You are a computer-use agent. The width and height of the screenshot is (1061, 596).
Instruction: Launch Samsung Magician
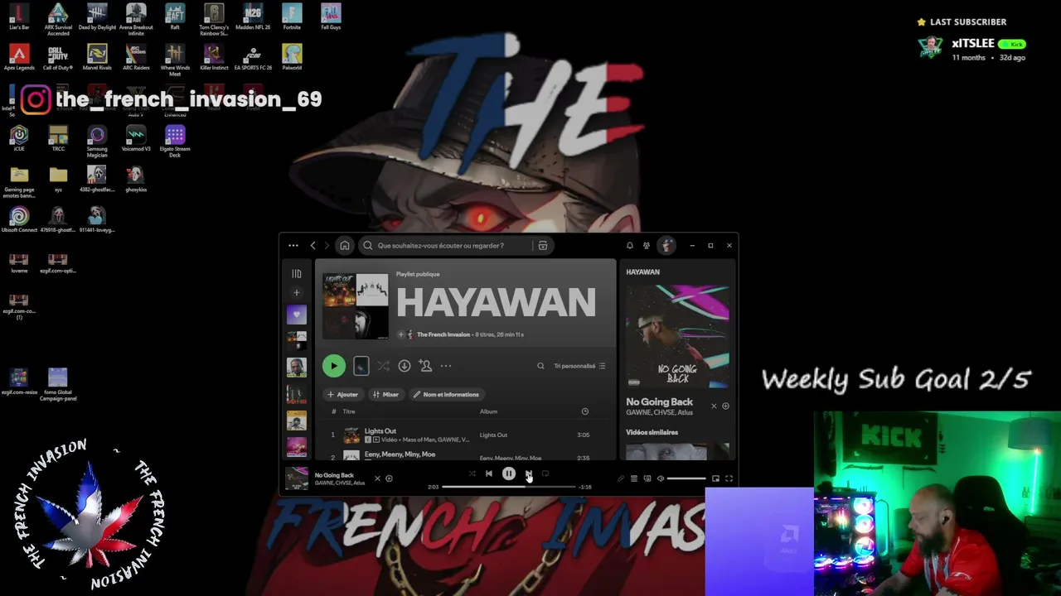coord(97,141)
